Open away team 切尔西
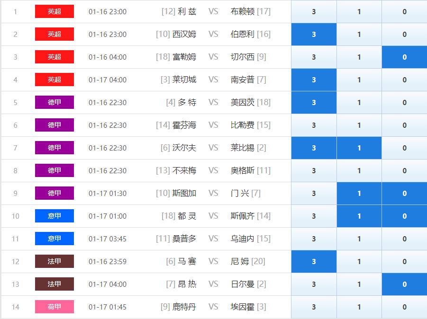This screenshot has width=427, height=319. pyautogui.click(x=242, y=57)
